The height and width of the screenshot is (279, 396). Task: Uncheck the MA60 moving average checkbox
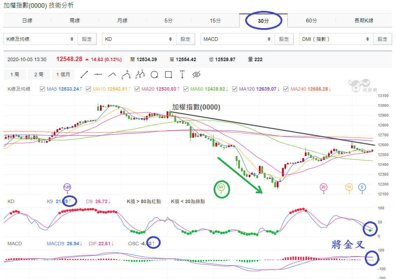[x=186, y=89]
